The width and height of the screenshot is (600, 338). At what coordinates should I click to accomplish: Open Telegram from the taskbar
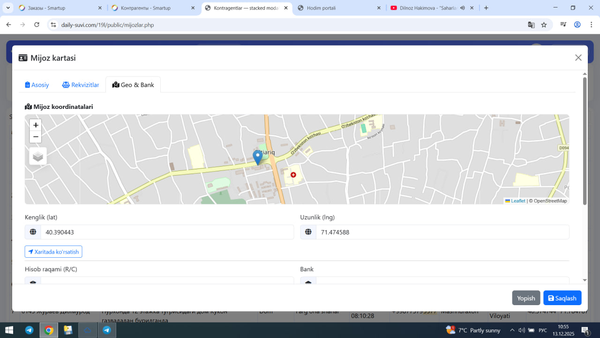pyautogui.click(x=29, y=330)
